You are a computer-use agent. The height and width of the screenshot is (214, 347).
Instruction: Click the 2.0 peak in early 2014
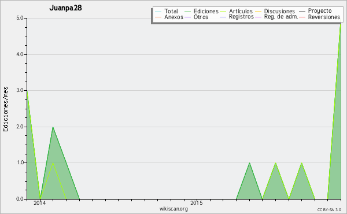[x=53, y=127]
